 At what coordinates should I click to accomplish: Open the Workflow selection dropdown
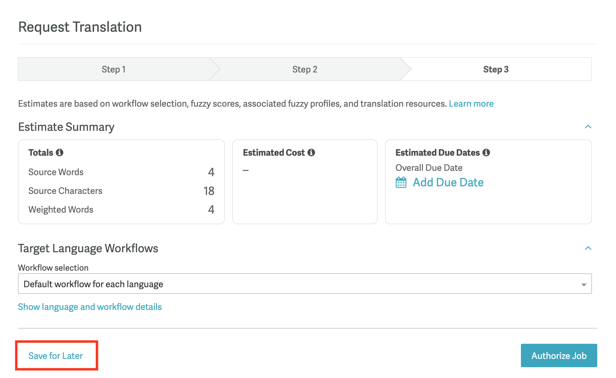(x=304, y=284)
